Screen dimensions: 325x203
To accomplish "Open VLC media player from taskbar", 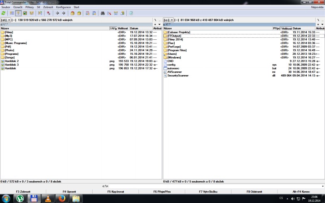I will [x=48, y=199].
